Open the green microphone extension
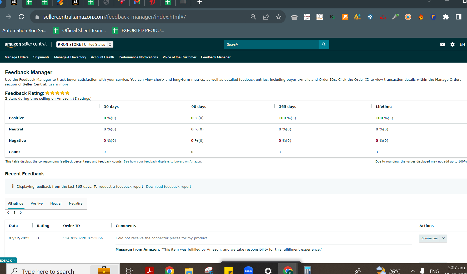The image size is (467, 274). point(395,17)
